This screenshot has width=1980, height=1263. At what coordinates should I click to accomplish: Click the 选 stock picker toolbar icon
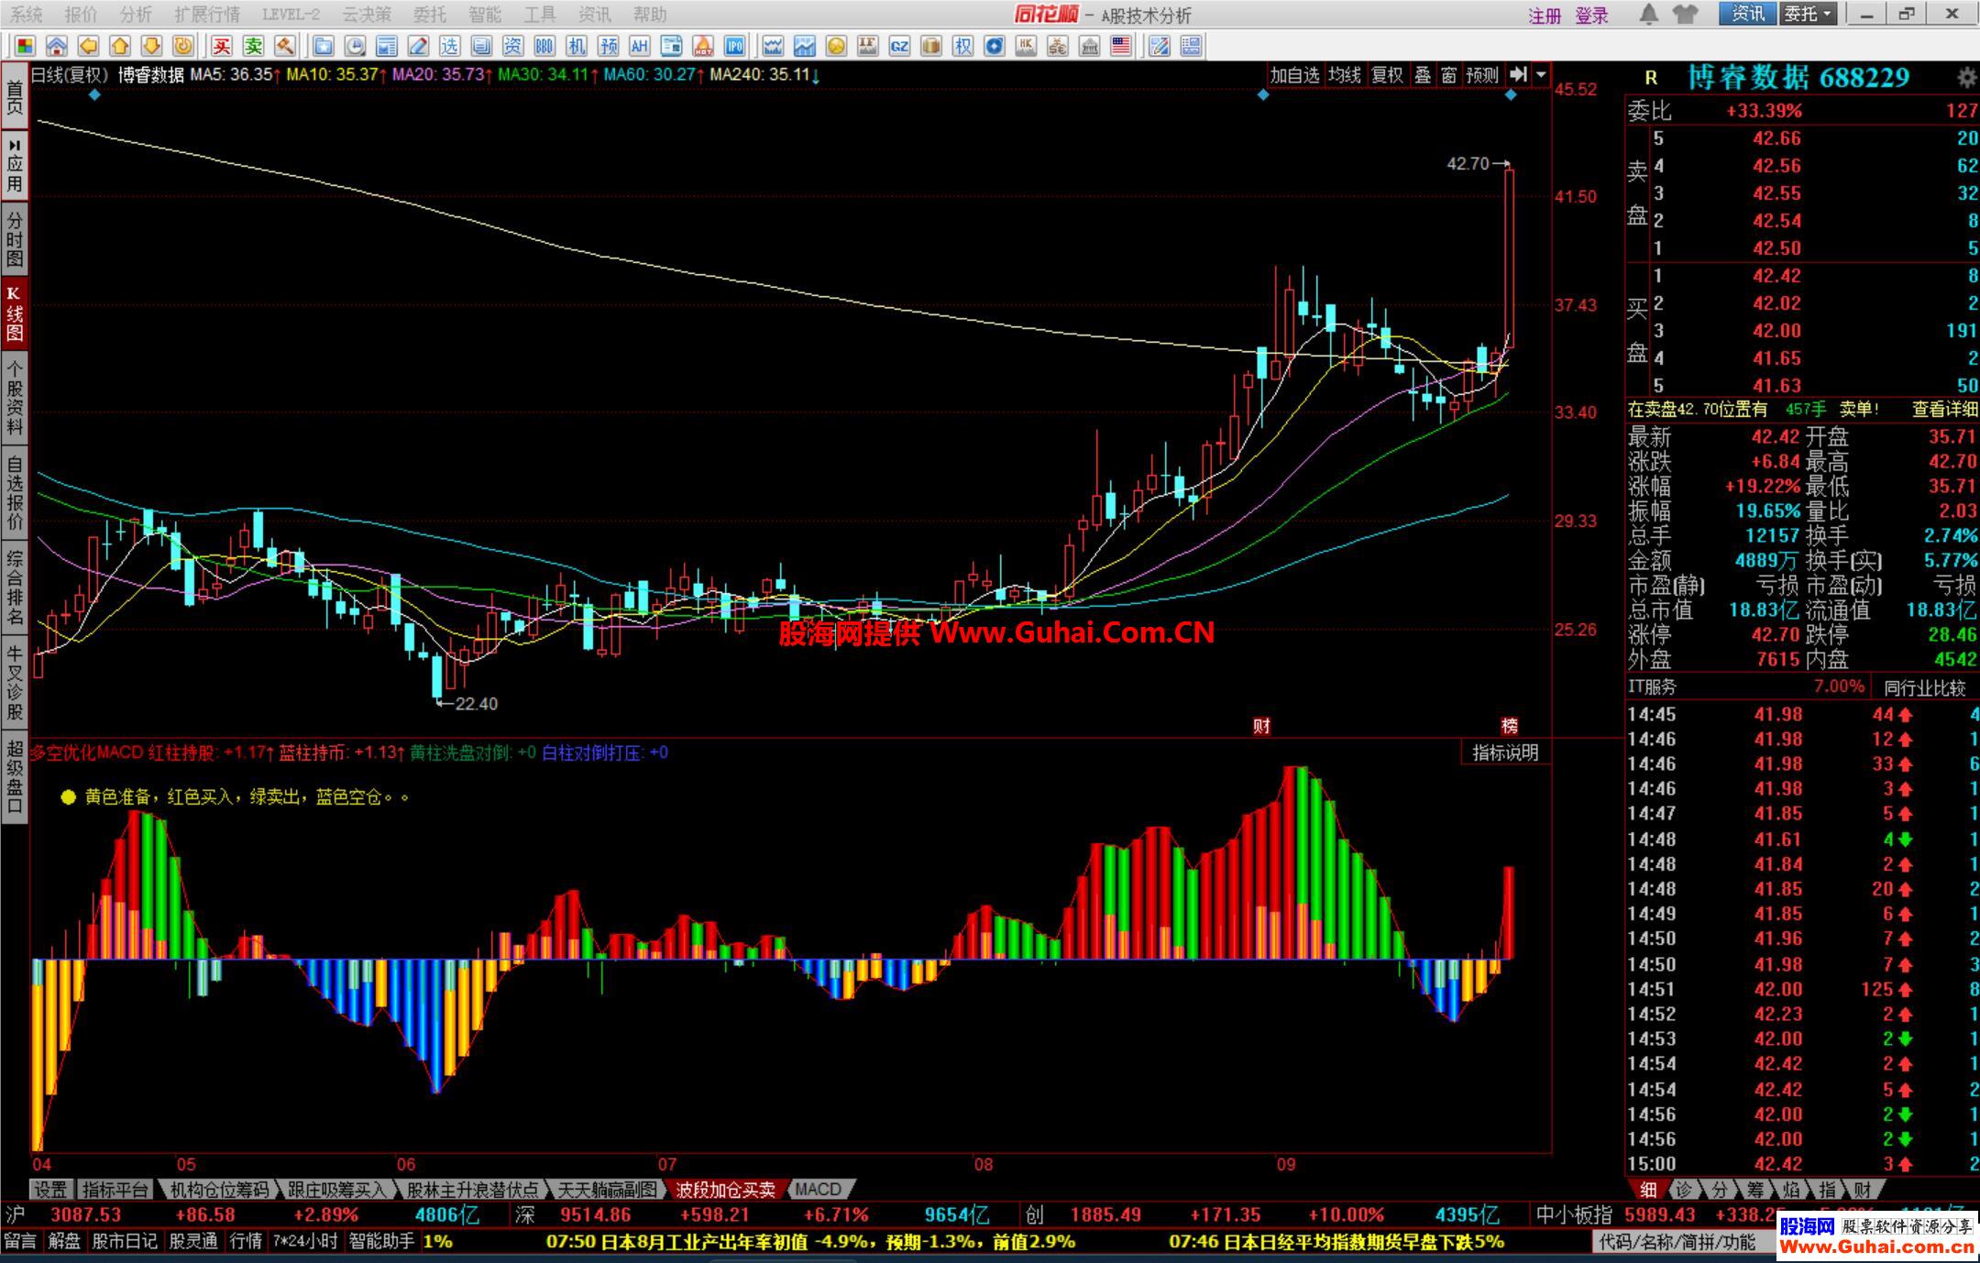tap(449, 46)
